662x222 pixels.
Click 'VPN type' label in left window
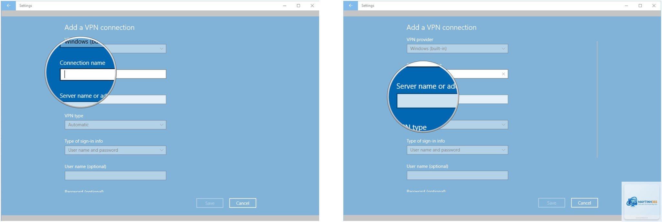pyautogui.click(x=74, y=116)
